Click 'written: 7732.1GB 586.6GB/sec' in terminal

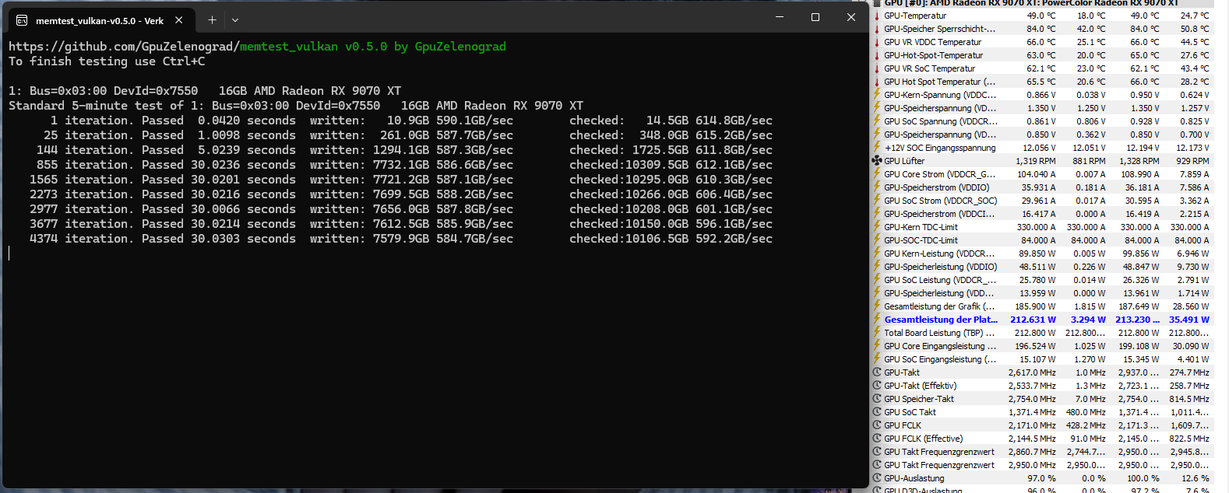tap(411, 165)
